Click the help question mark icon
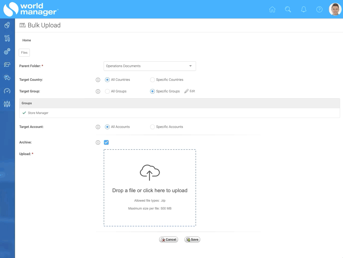The width and height of the screenshot is (343, 258). (319, 10)
